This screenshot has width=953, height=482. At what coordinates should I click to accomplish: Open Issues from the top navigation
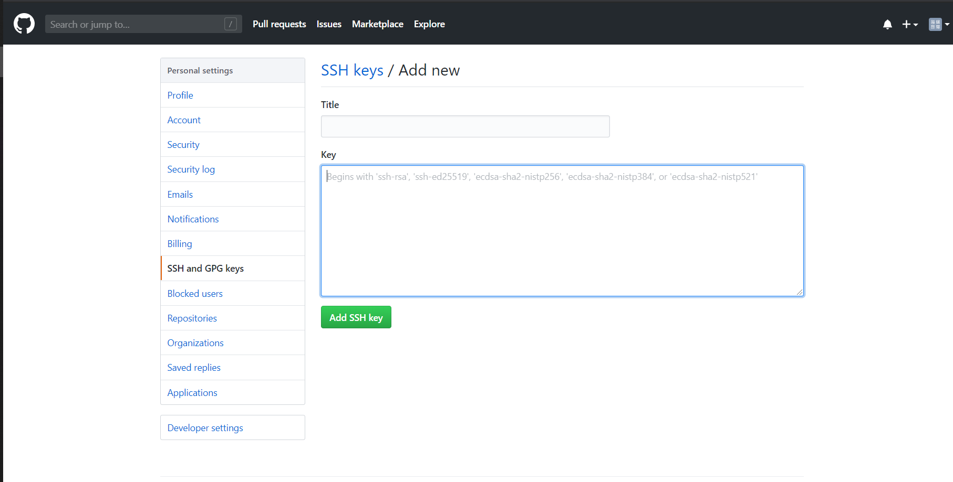[x=329, y=24]
